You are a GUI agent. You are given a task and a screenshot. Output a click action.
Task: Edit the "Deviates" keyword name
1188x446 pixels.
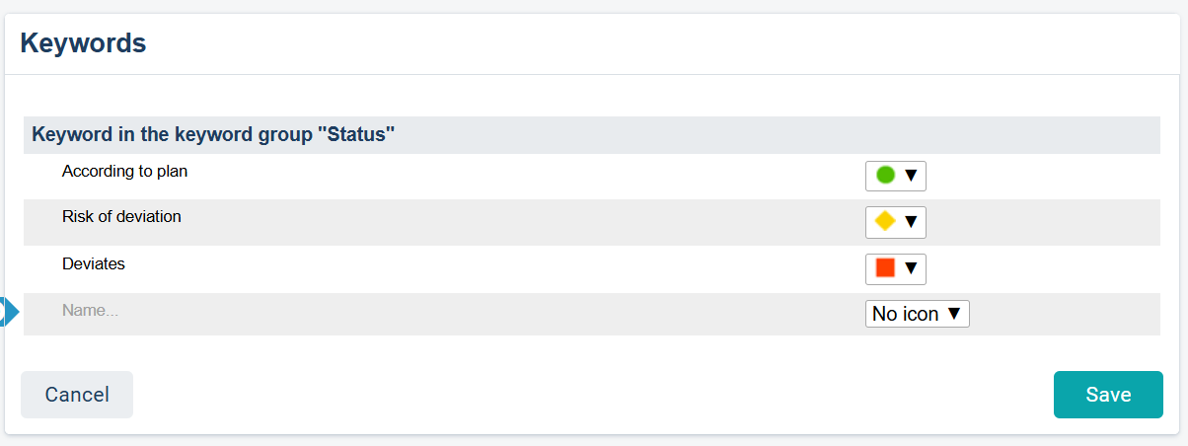tap(94, 263)
